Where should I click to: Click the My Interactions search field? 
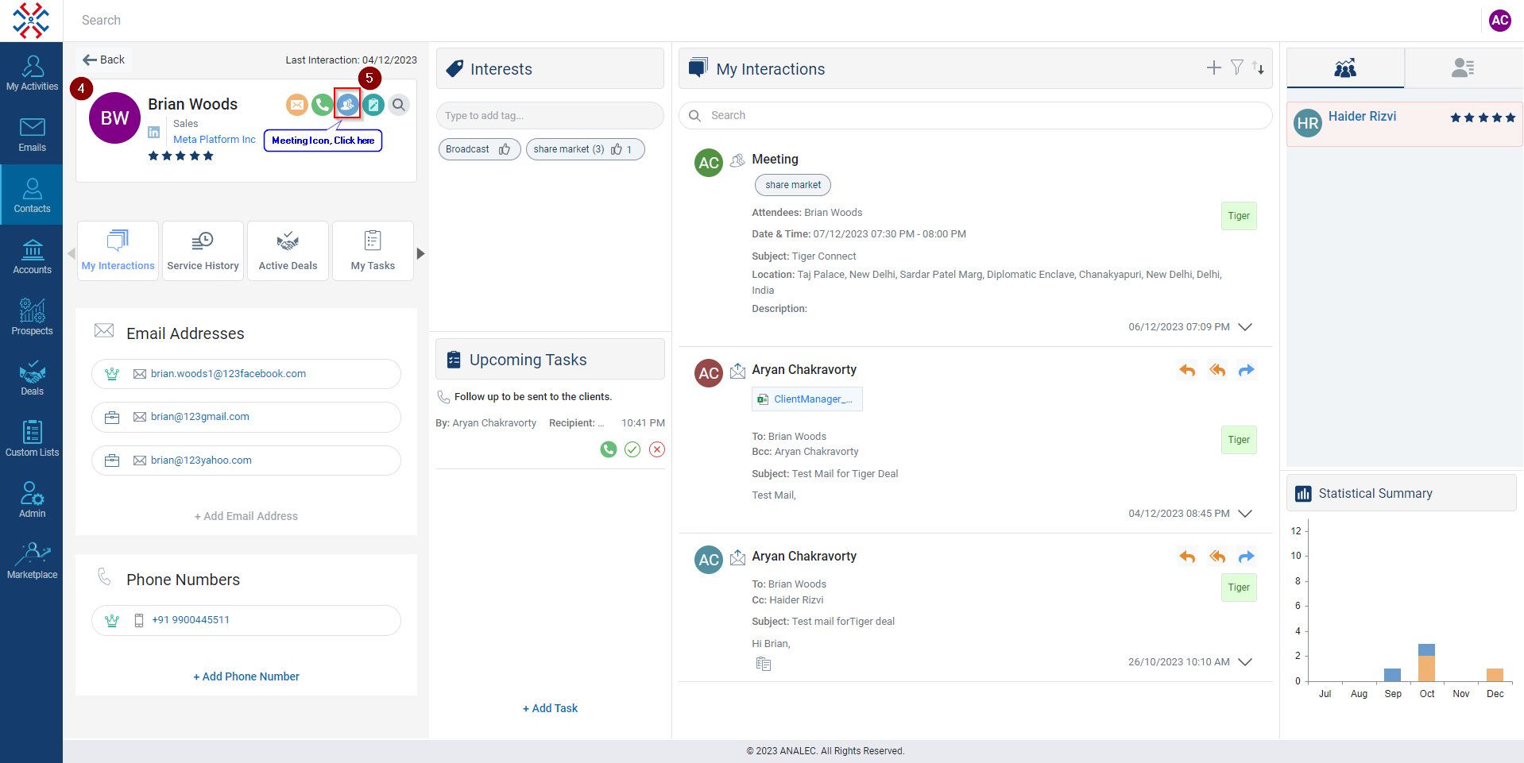pyautogui.click(x=976, y=115)
